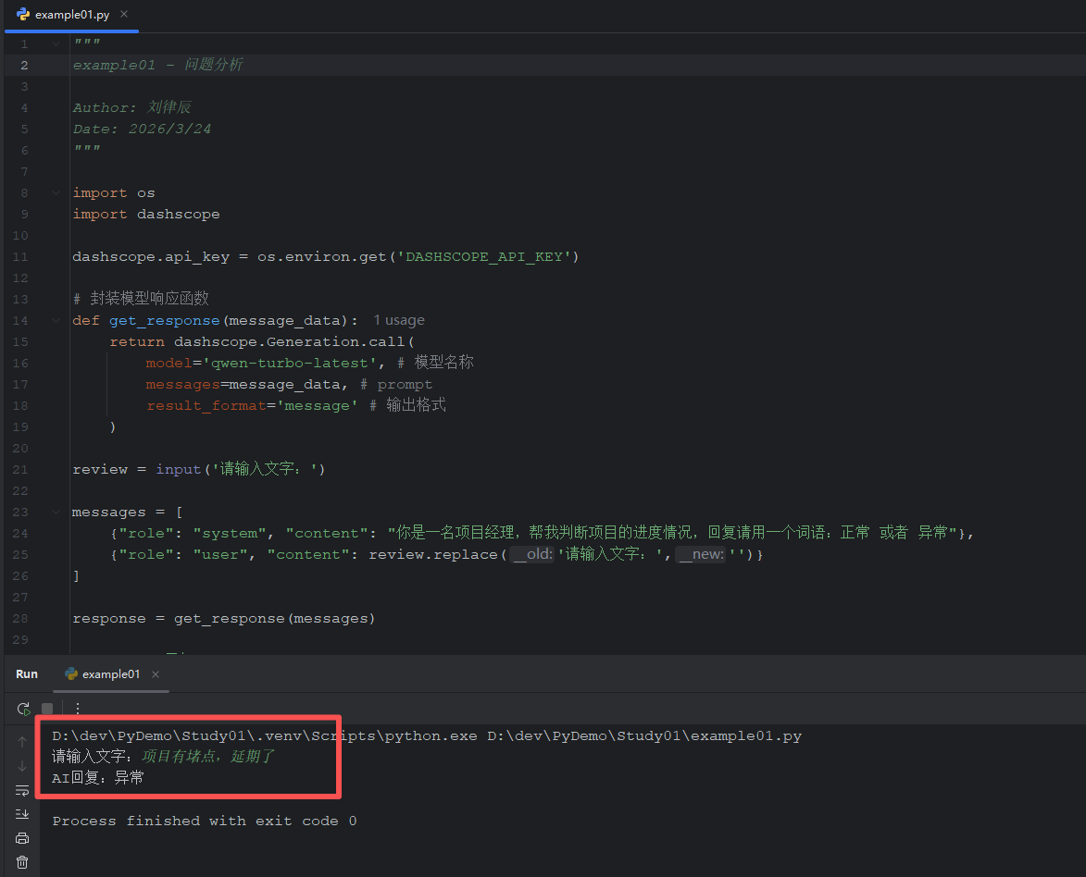The width and height of the screenshot is (1086, 877).
Task: Collapse the docstring fold arrow at line 1
Action: (x=56, y=43)
